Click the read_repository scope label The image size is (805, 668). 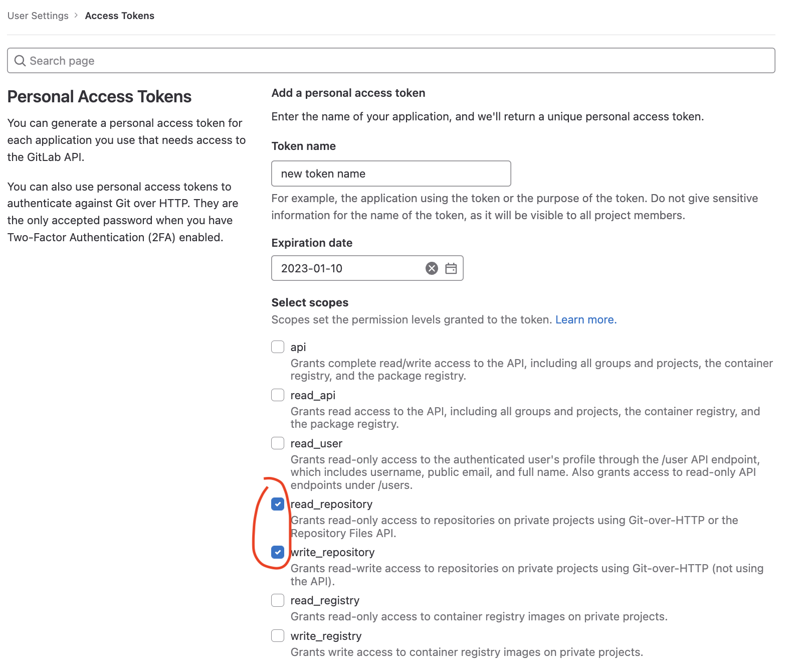click(331, 504)
